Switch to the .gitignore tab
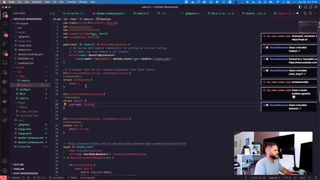Viewport: 320px width, 180px height. click(190, 13)
